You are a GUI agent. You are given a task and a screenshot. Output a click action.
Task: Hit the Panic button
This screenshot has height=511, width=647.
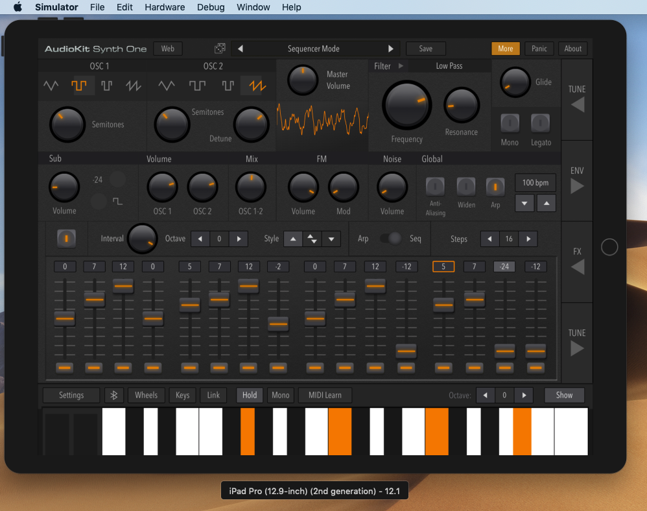point(539,49)
